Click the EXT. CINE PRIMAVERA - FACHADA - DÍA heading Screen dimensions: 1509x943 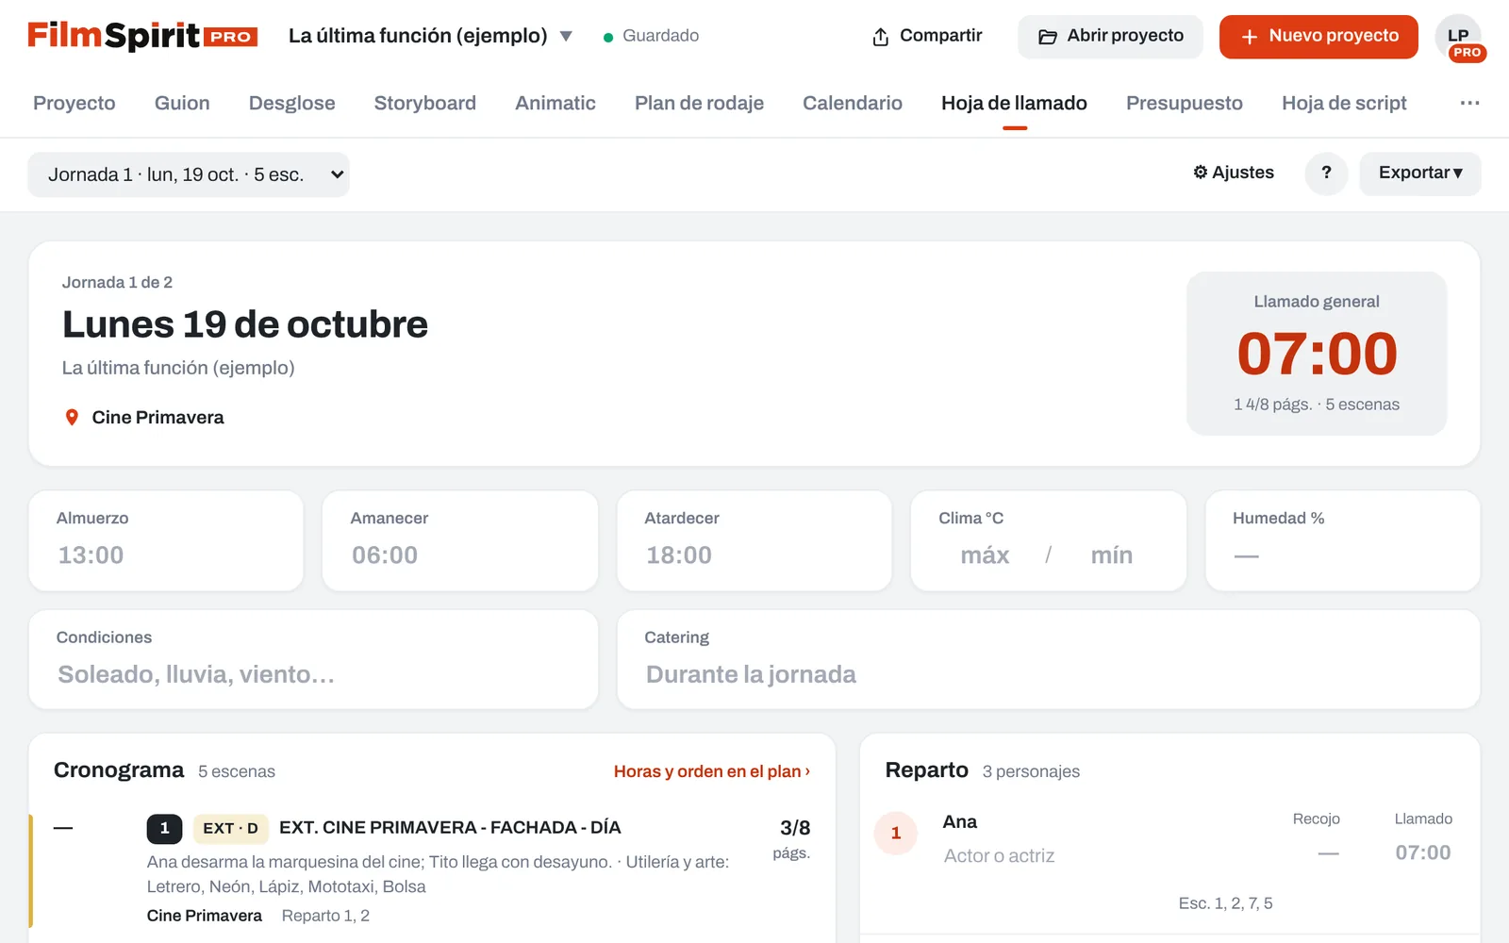coord(450,828)
